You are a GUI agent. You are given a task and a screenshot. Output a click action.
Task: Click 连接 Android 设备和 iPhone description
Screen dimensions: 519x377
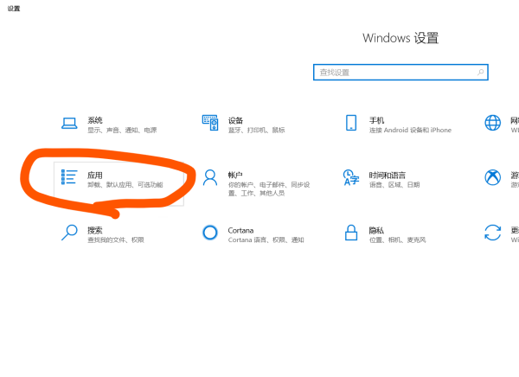pos(410,130)
